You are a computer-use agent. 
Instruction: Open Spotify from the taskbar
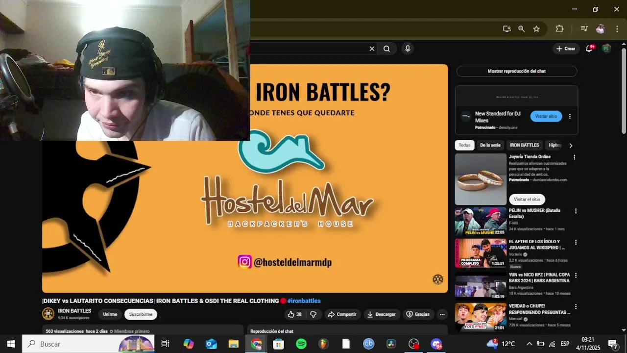click(301, 344)
